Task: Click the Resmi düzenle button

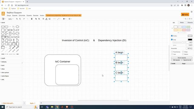Action: pyautogui.click(x=182, y=58)
